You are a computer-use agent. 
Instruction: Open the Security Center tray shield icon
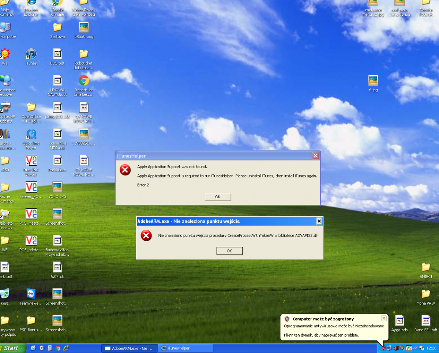[x=383, y=348]
